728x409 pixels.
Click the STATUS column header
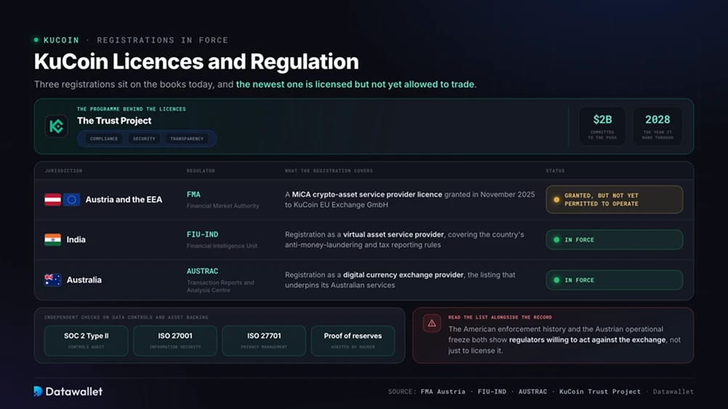[555, 171]
